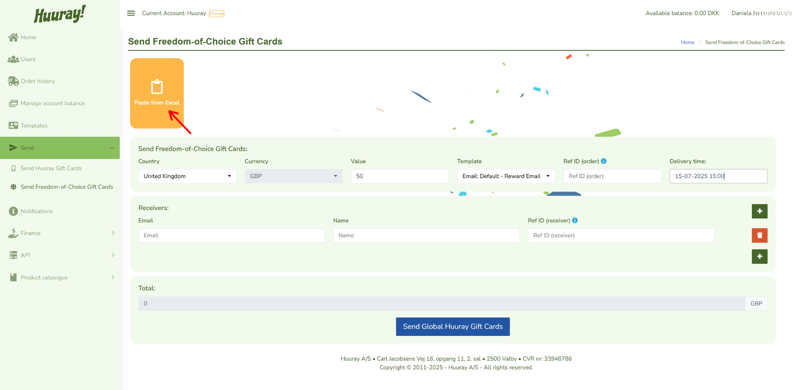The image size is (793, 390).
Task: Open the Currency dropdown showing GBP
Action: click(293, 176)
